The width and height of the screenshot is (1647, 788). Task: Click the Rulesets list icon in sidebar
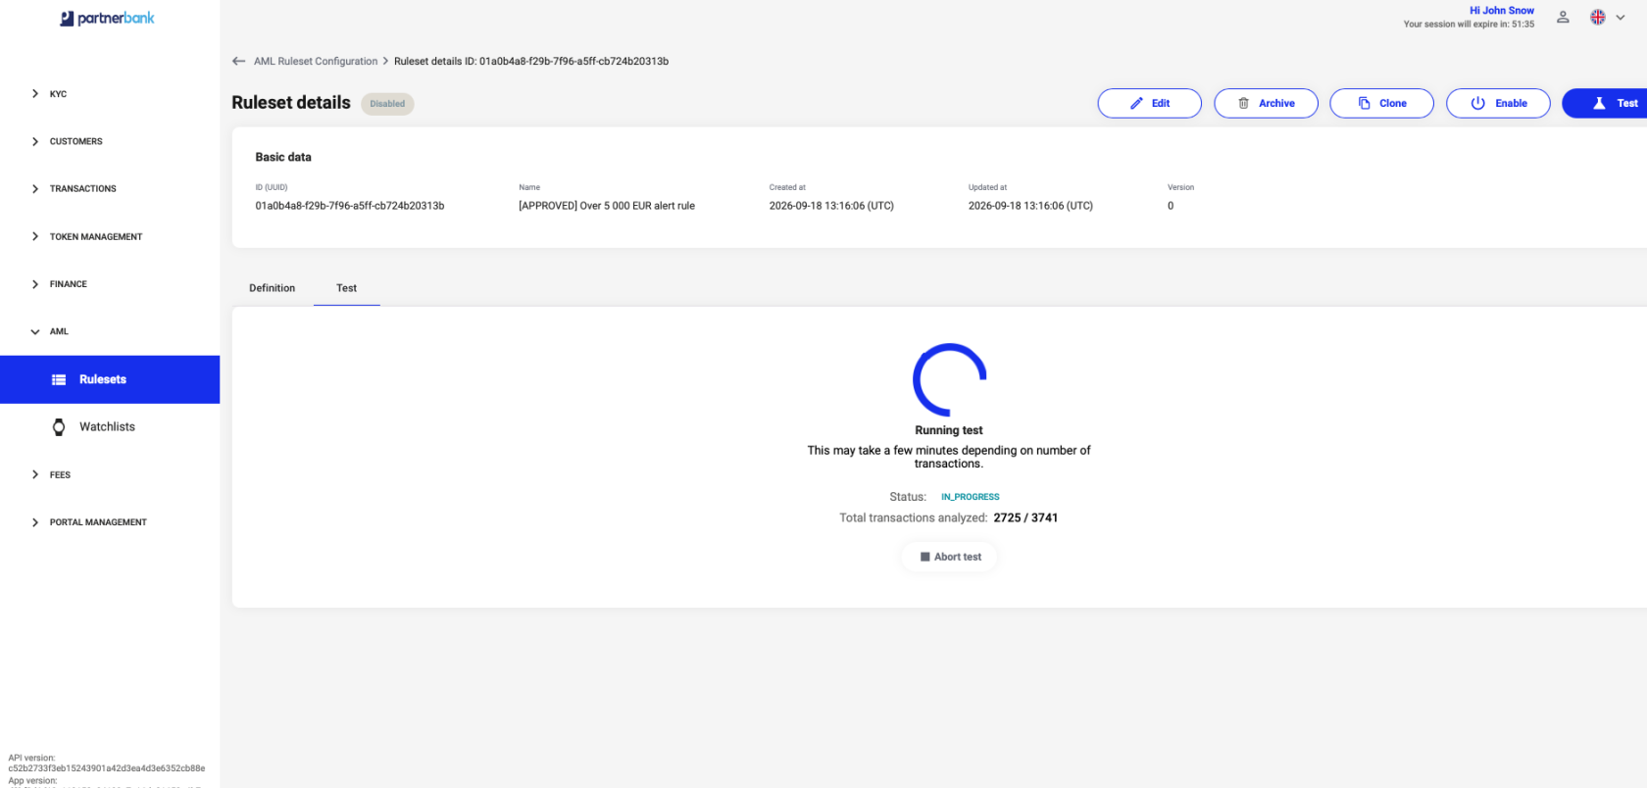tap(59, 379)
